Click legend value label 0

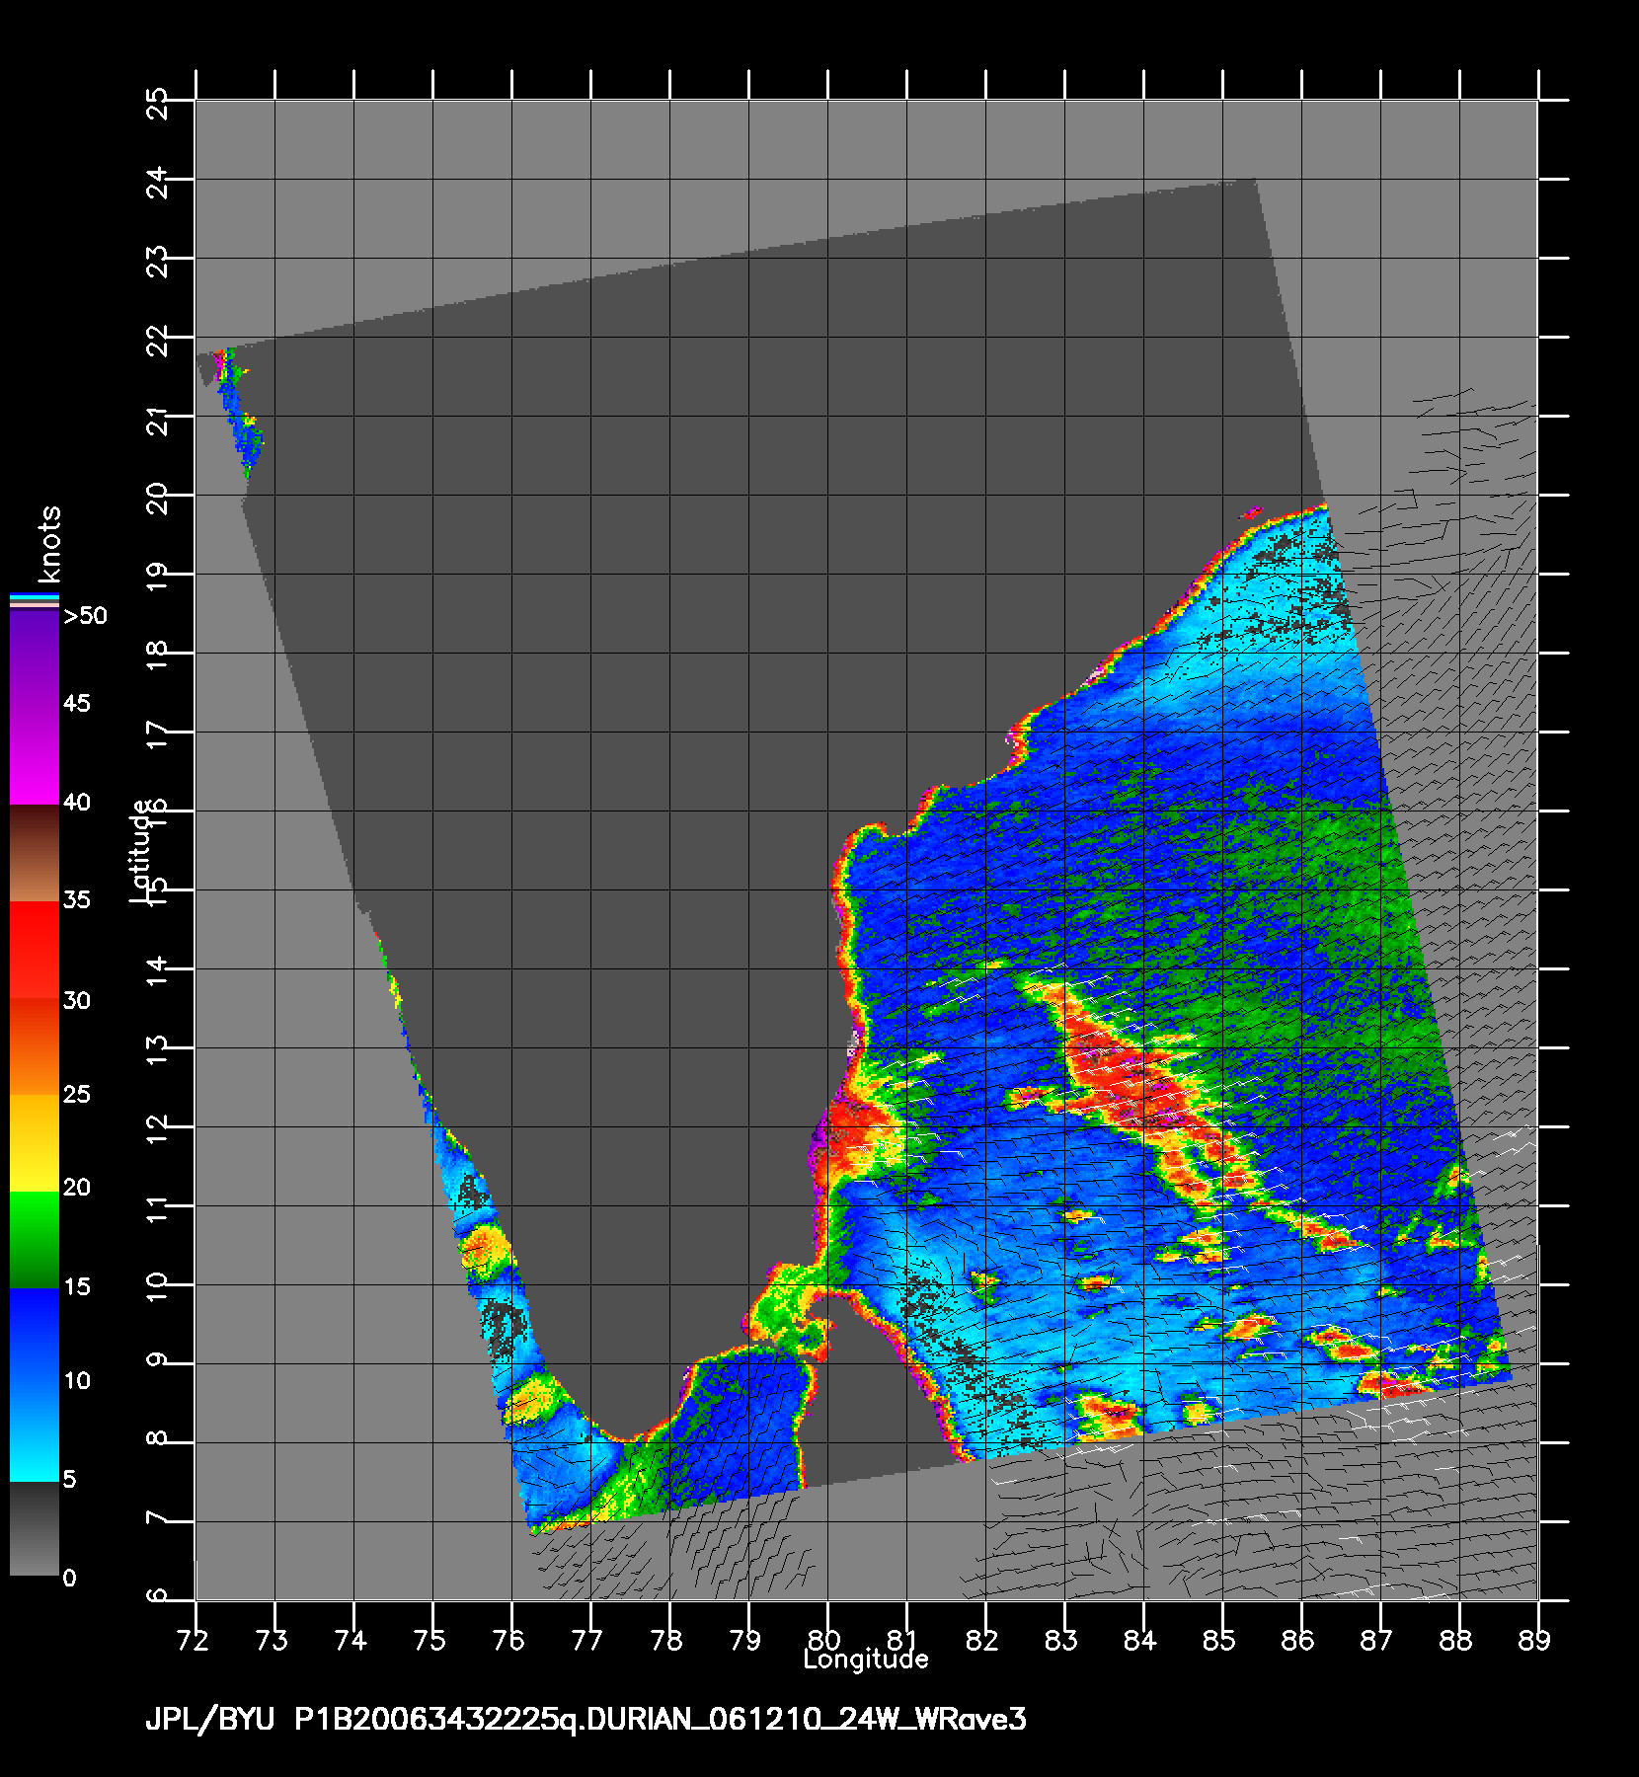coord(69,1579)
